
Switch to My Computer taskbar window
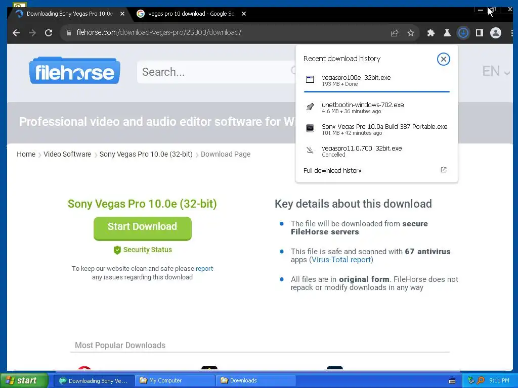(x=176, y=381)
